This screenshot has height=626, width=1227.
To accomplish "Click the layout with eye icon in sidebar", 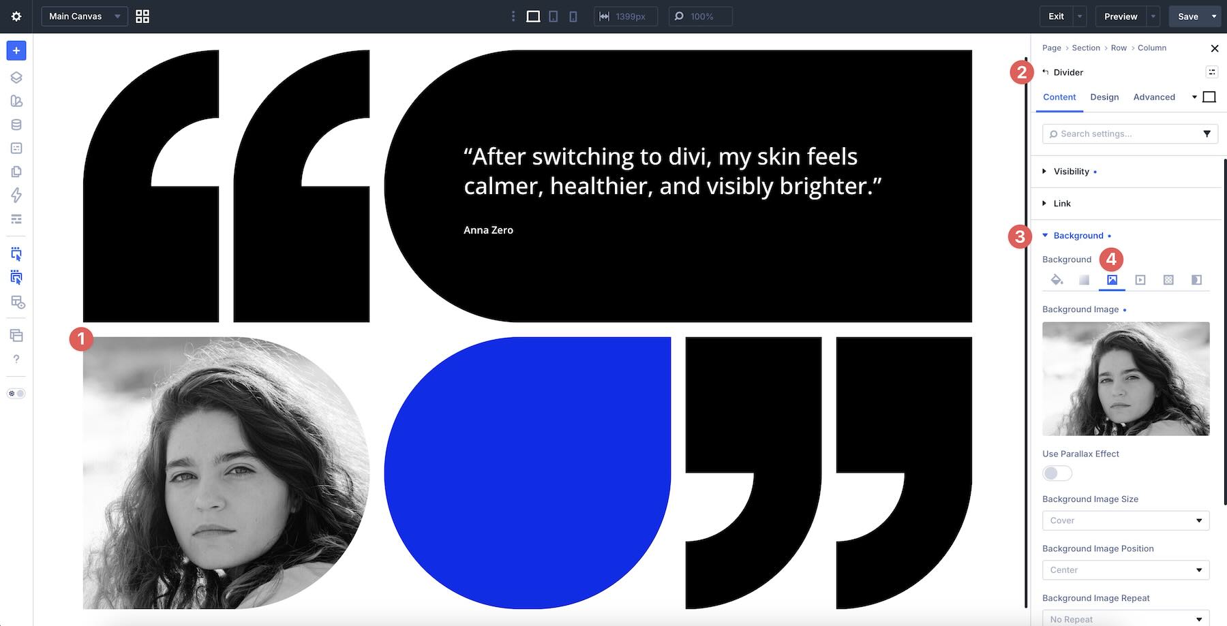I will [x=18, y=302].
